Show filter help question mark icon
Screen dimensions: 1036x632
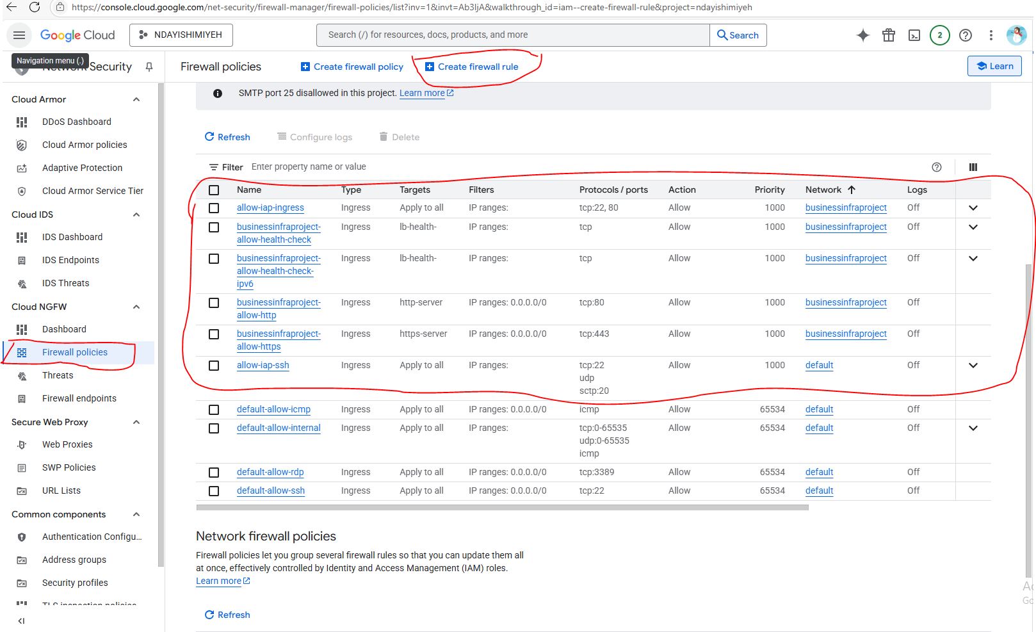tap(937, 167)
